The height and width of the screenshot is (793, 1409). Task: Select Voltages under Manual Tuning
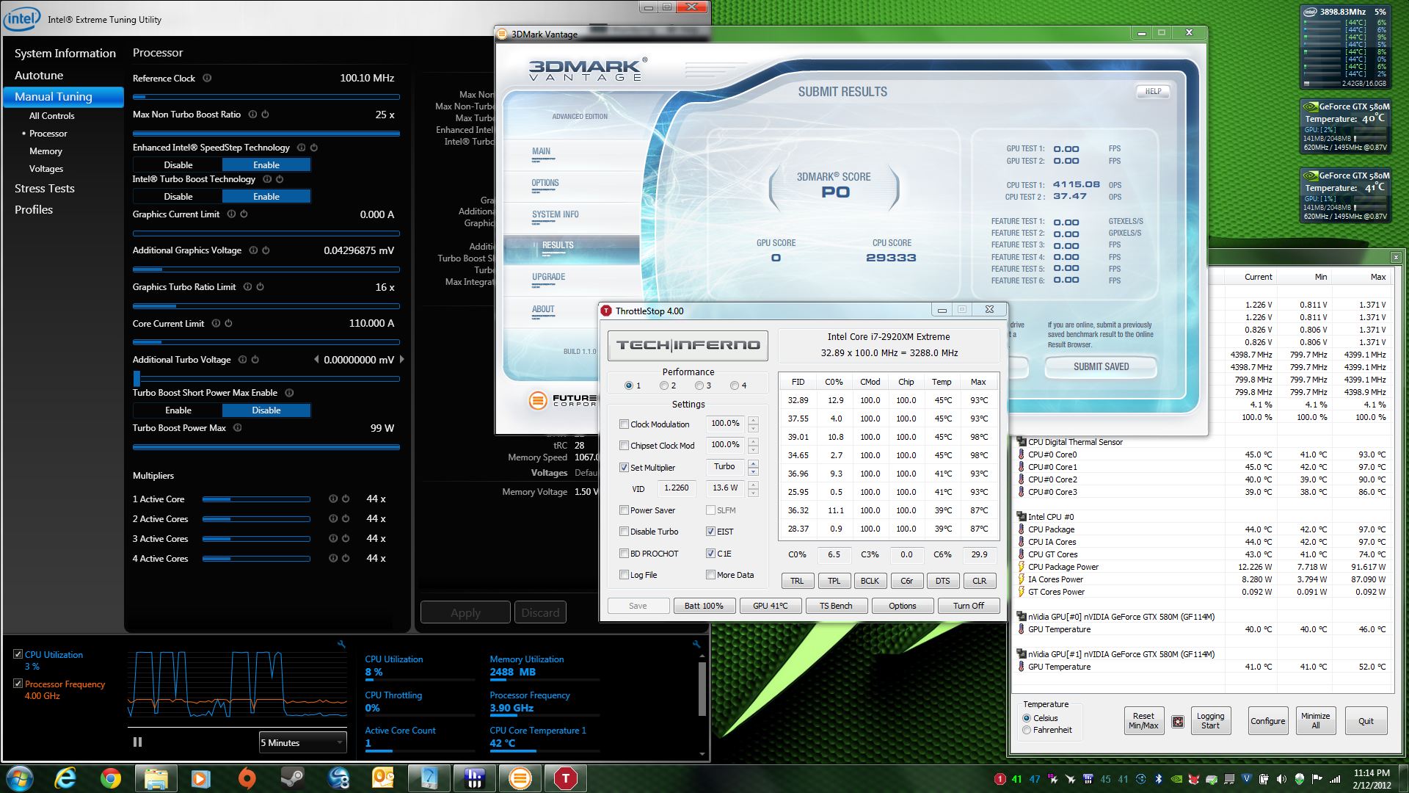click(46, 169)
